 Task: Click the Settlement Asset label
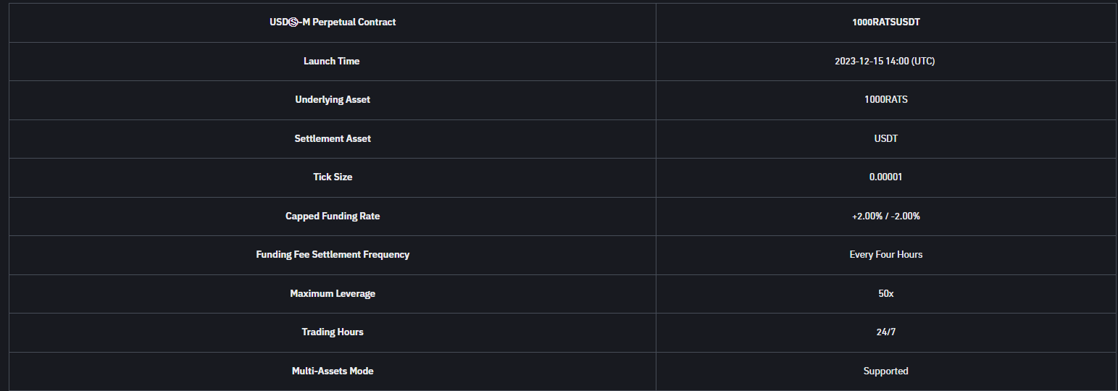tap(333, 138)
